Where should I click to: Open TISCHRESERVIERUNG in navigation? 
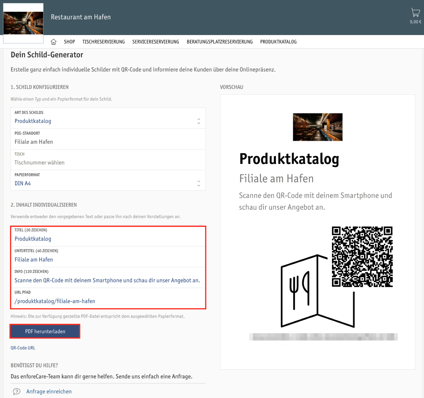pyautogui.click(x=103, y=42)
